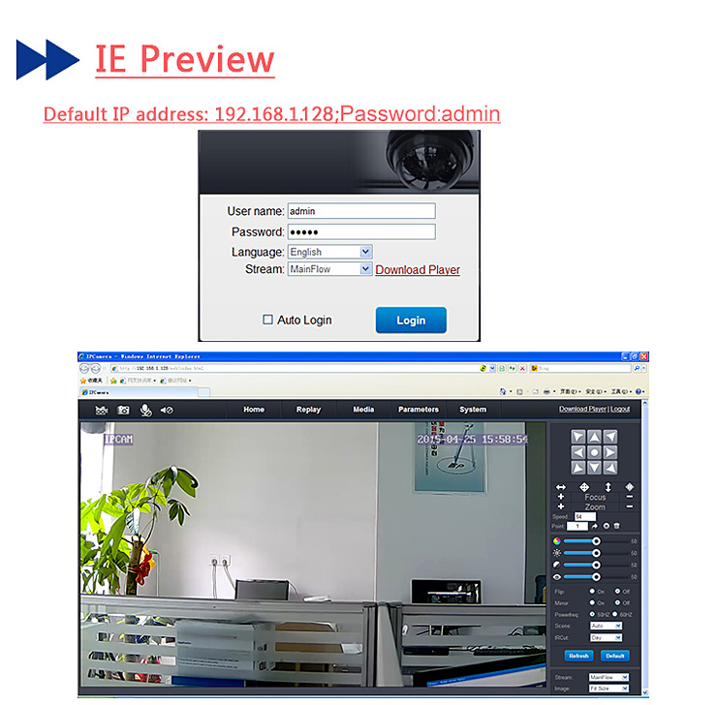Open the System tab

tap(473, 410)
